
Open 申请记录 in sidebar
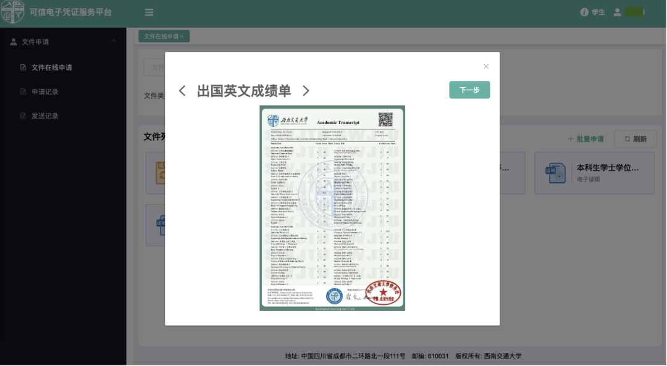pos(44,91)
